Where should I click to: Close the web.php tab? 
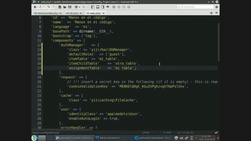pos(104,13)
